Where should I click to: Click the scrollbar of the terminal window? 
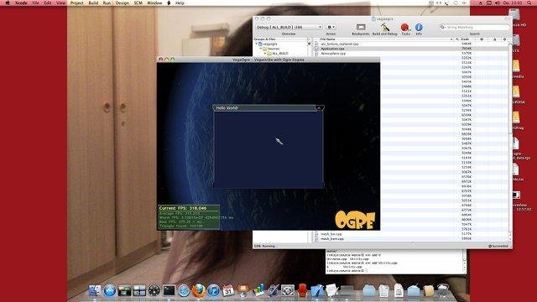pyautogui.click(x=464, y=261)
